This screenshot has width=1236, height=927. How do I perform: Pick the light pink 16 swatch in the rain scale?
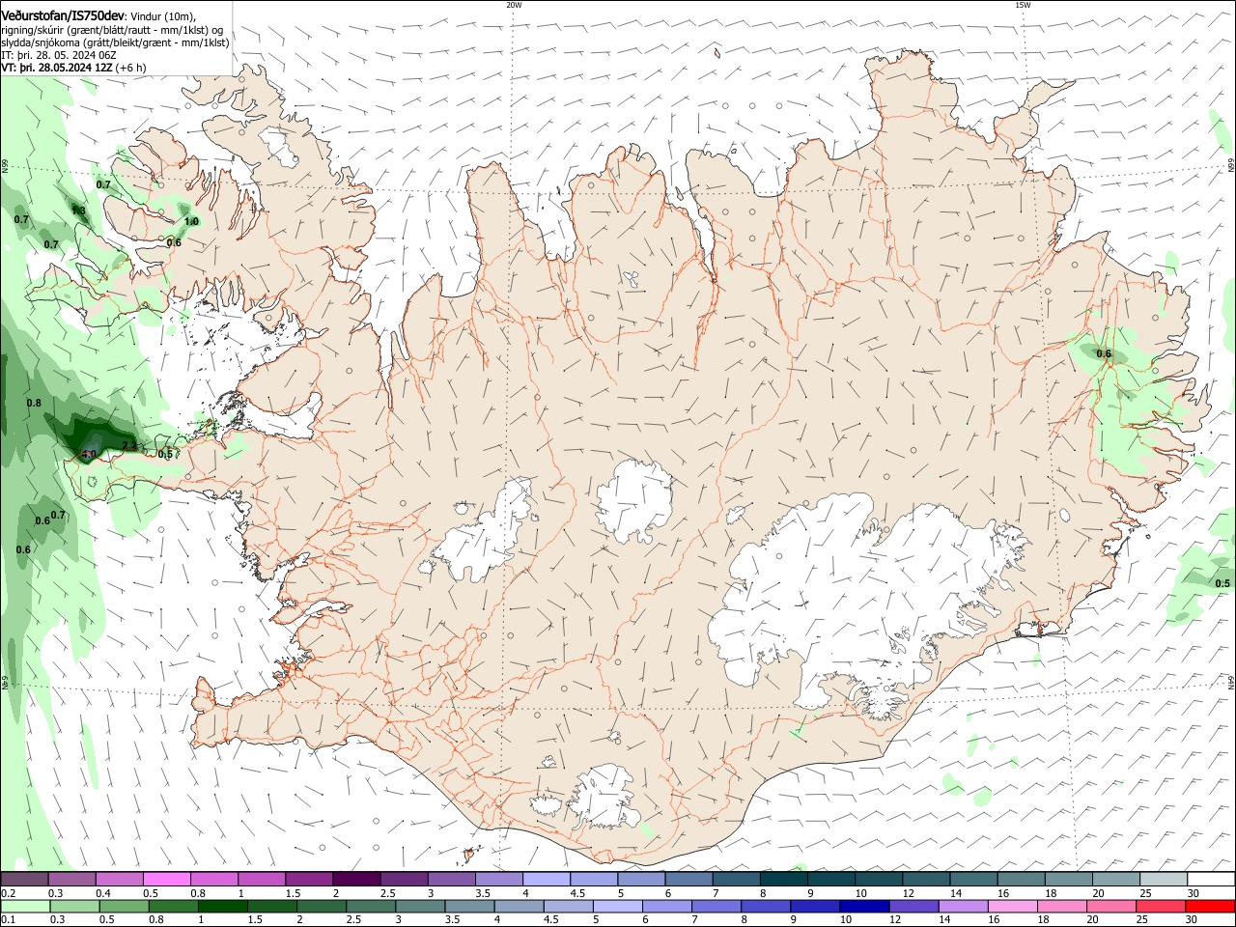(x=1012, y=906)
